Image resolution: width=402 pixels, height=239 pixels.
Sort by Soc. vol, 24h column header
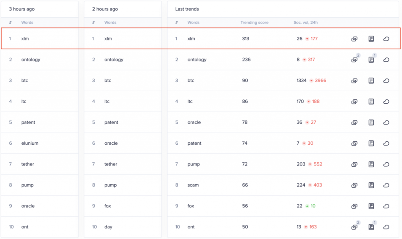click(305, 22)
